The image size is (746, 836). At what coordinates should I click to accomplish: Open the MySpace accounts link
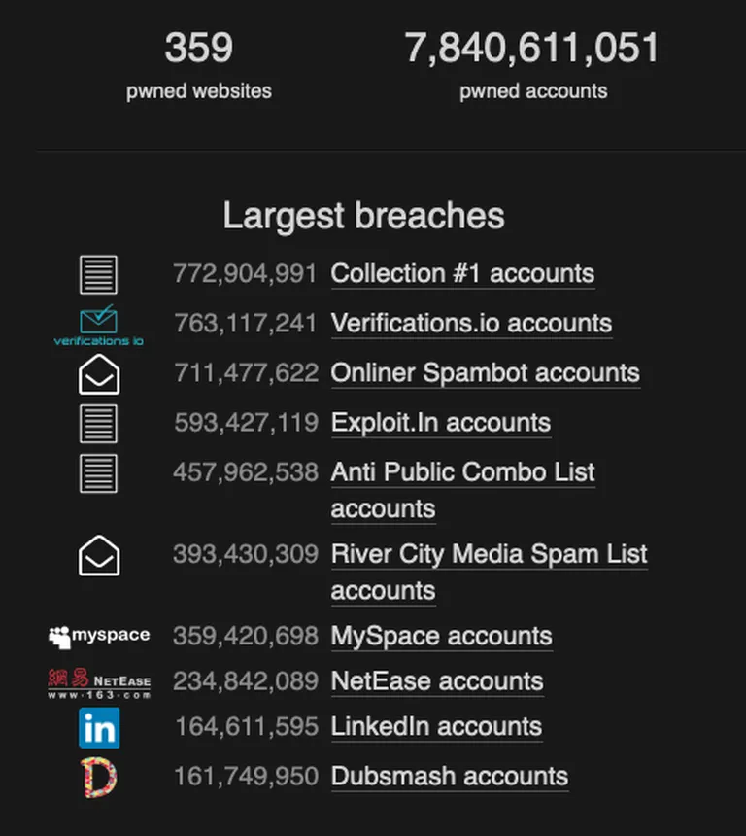pyautogui.click(x=441, y=636)
